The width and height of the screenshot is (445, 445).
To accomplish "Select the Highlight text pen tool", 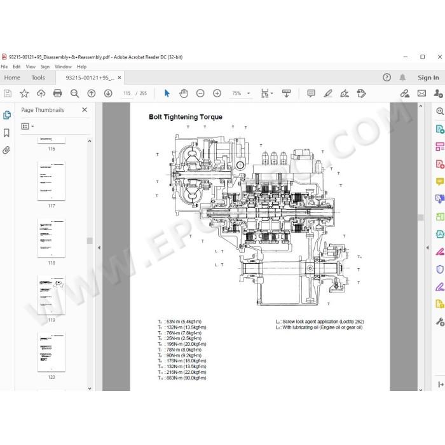I will [328, 93].
